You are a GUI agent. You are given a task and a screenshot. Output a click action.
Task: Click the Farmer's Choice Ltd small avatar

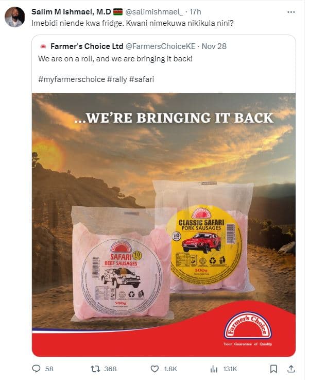tap(43, 46)
